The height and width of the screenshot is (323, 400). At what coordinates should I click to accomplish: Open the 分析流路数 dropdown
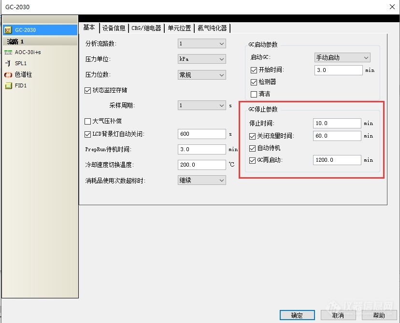tap(201, 44)
